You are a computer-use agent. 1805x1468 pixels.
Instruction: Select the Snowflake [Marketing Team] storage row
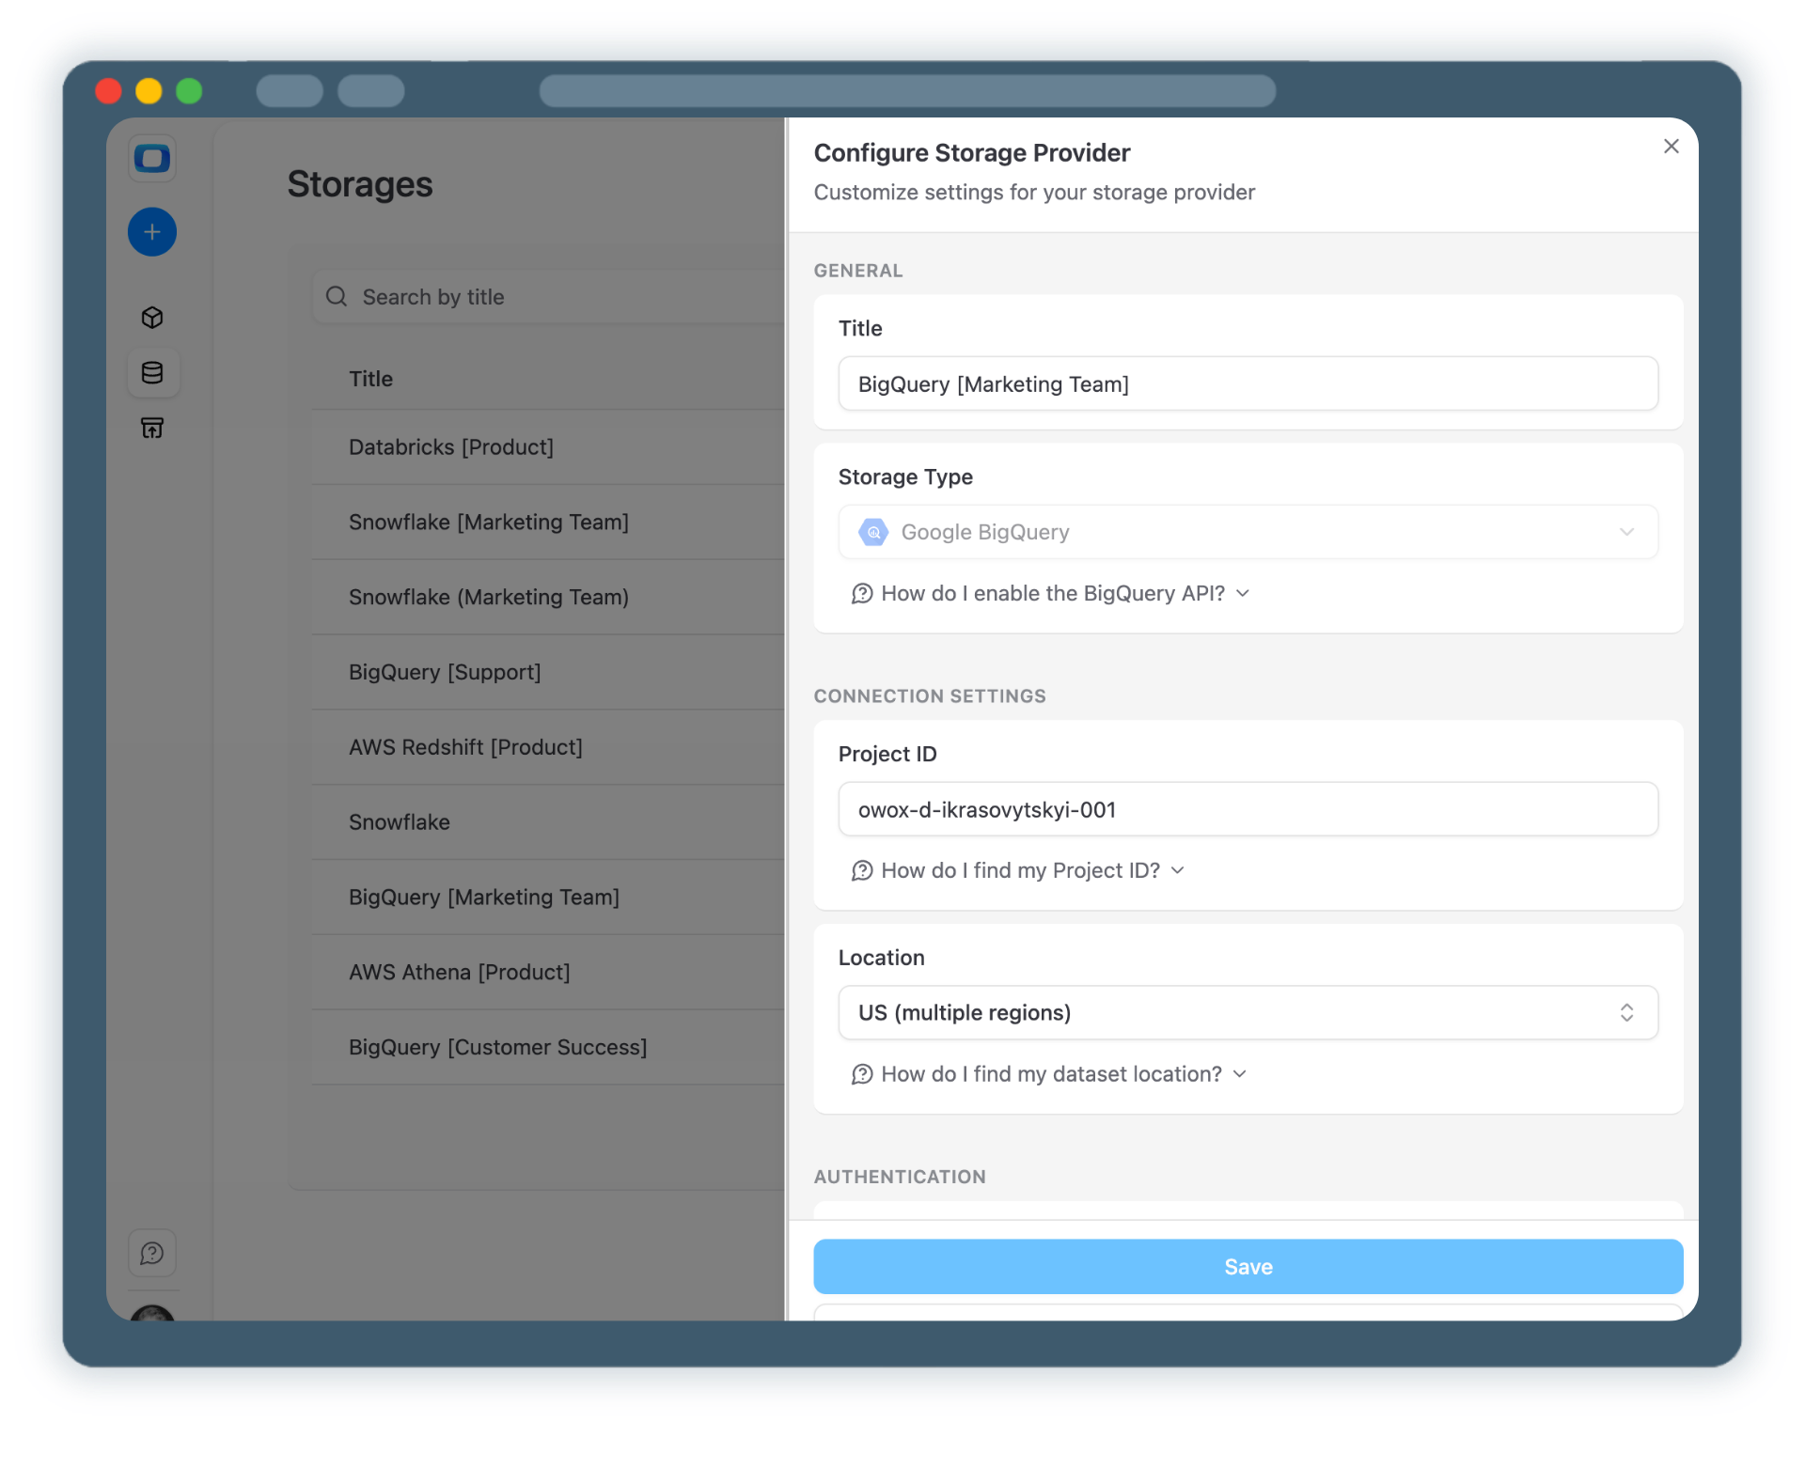[489, 522]
